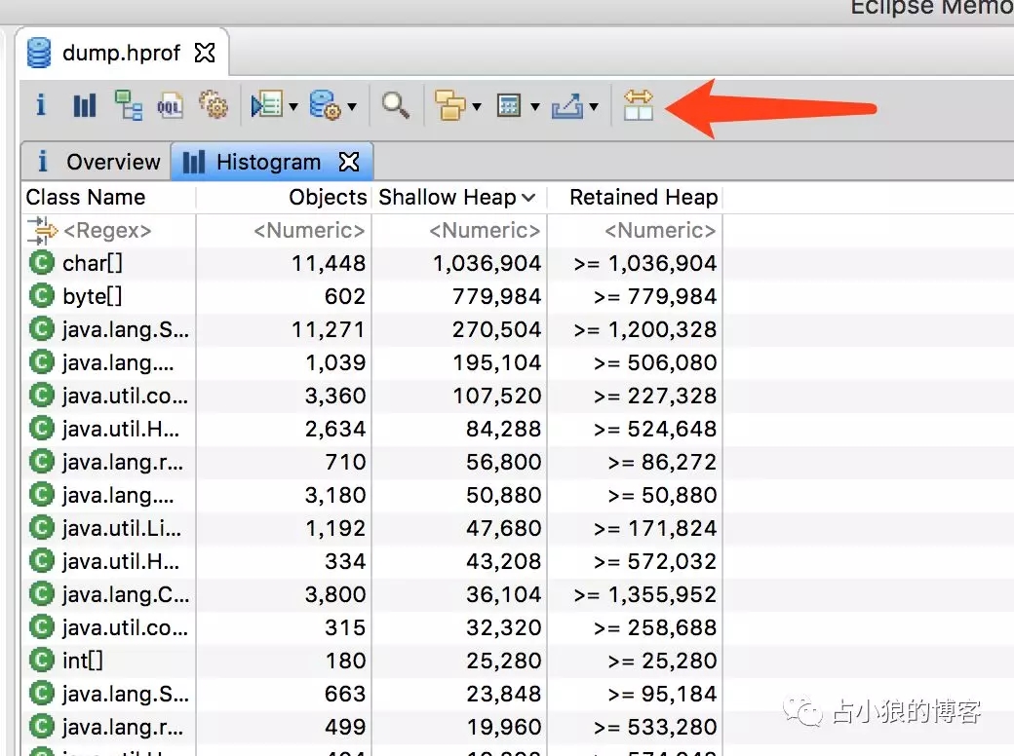1014x756 pixels.
Task: Close the Histogram tab
Action: pyautogui.click(x=349, y=162)
